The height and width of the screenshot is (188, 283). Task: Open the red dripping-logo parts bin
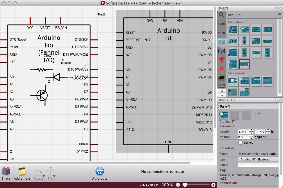pos(222,60)
